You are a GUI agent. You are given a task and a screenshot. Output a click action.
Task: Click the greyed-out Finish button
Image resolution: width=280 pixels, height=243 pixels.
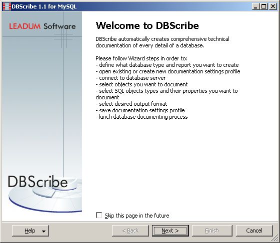pos(212,231)
